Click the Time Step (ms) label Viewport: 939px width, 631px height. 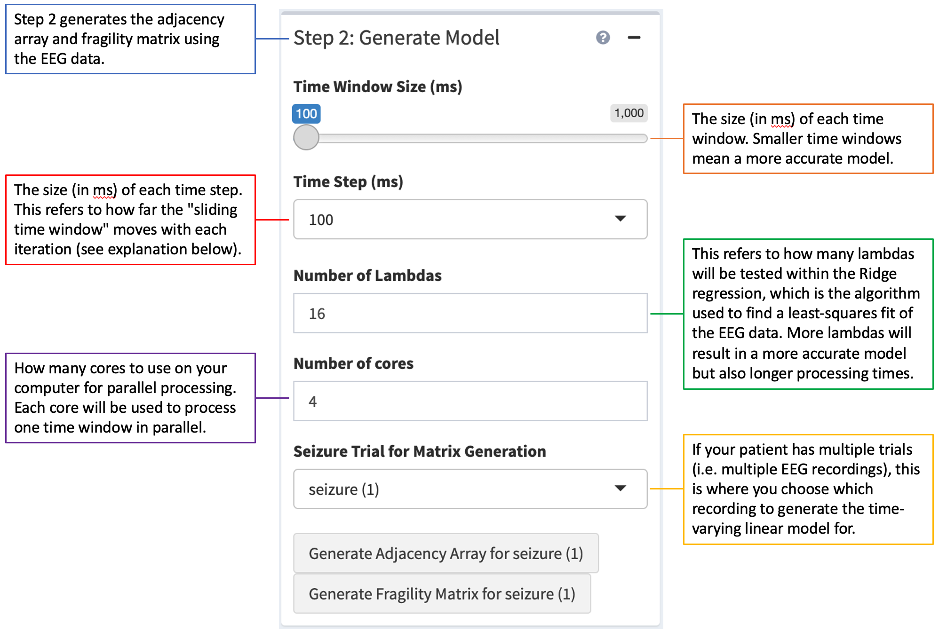tap(348, 182)
